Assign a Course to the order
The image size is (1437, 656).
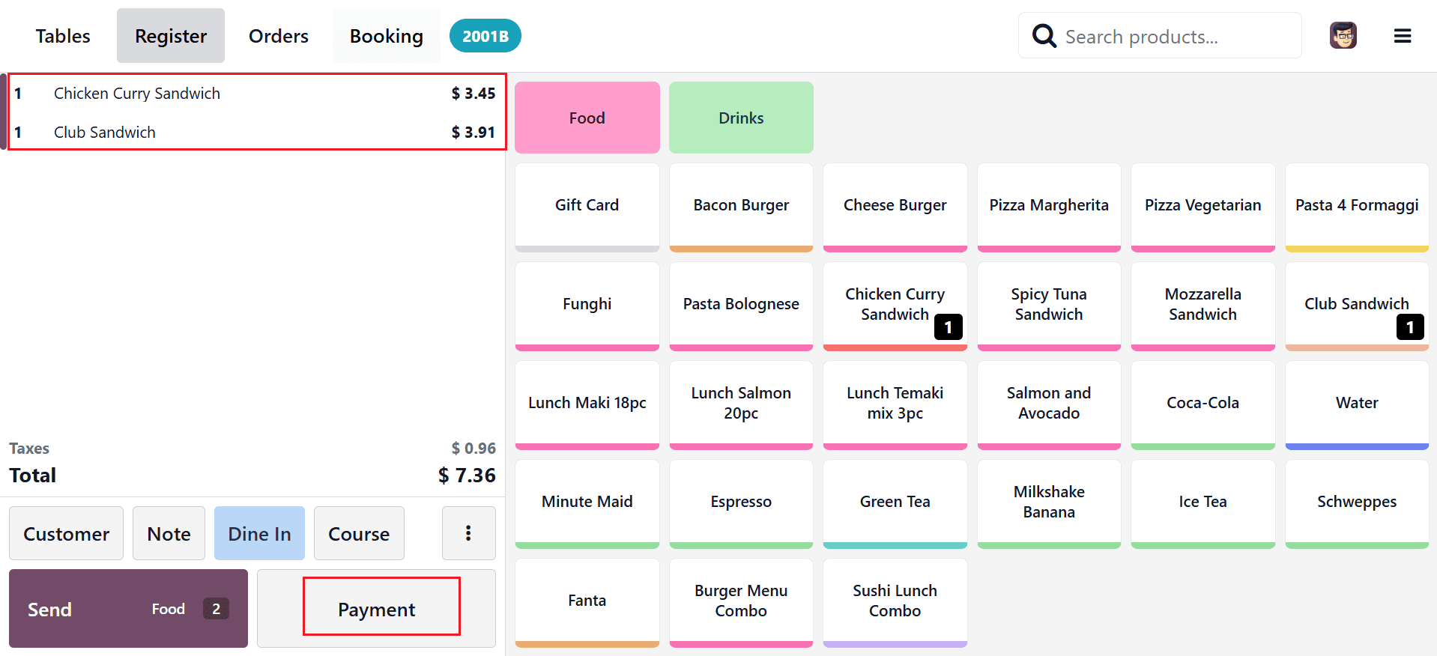pos(359,533)
